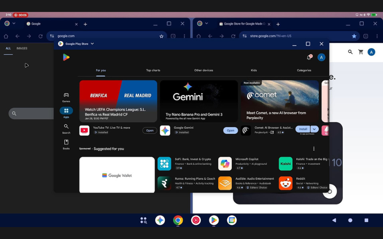
Task: Open Search in the Play Store sidebar
Action: coord(66,129)
